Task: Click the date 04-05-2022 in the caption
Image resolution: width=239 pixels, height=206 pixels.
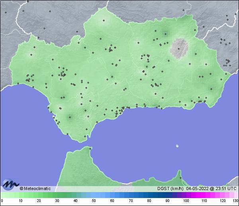Action: point(197,188)
